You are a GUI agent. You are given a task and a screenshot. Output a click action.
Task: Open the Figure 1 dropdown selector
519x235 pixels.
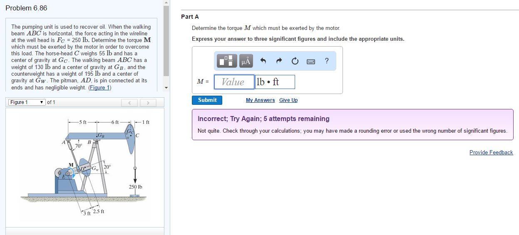click(x=27, y=102)
